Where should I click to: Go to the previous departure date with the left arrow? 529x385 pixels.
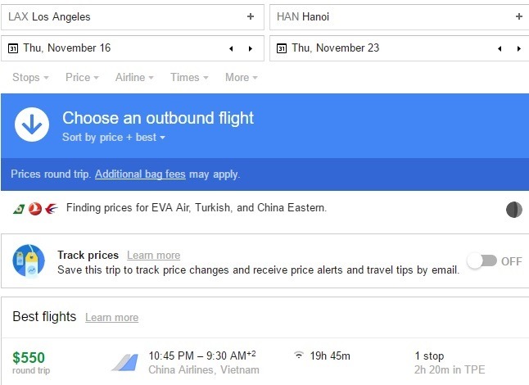point(231,48)
